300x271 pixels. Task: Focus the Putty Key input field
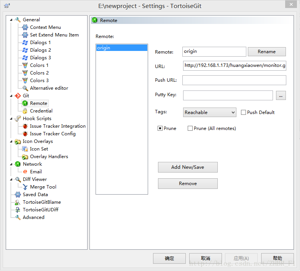[228, 95]
